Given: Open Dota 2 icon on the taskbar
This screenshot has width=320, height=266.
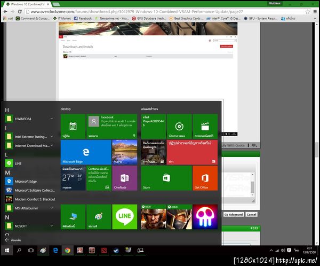Looking at the screenshot, I should pos(104,251).
